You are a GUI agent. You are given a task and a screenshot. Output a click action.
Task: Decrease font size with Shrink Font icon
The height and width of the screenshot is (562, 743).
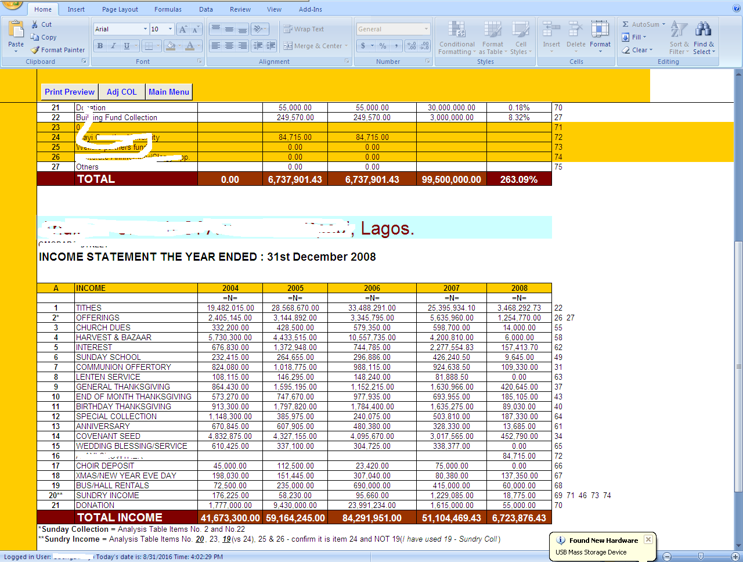[x=196, y=29]
